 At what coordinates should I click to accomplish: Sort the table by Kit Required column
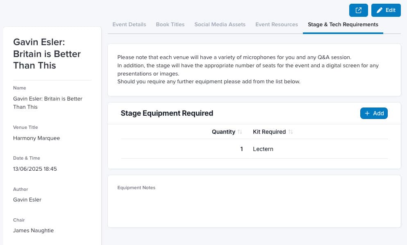point(291,132)
